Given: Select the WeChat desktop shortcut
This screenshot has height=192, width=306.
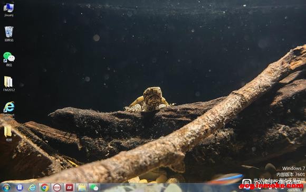Looking at the screenshot, I should [9, 59].
